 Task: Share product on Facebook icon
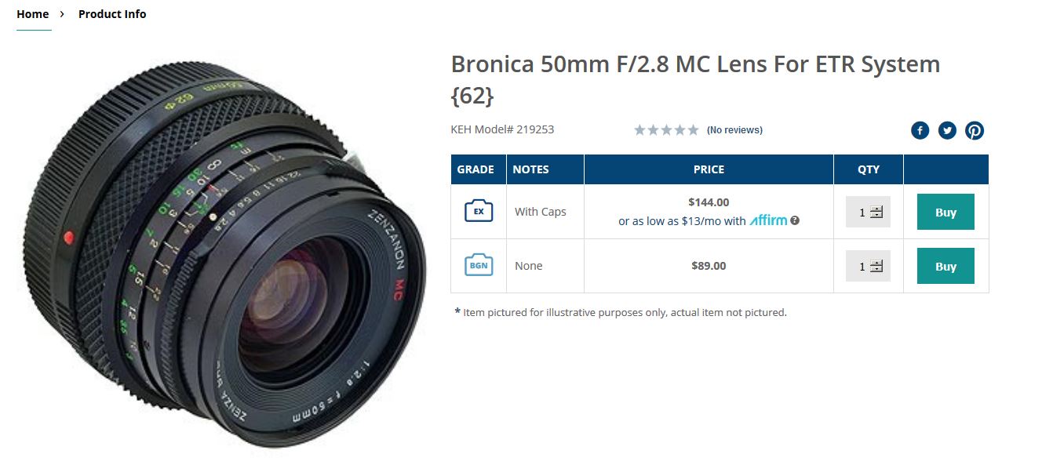[x=920, y=131]
